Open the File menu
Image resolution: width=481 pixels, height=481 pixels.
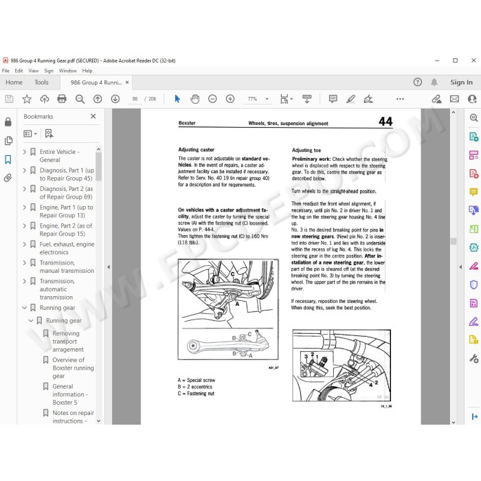[5, 71]
